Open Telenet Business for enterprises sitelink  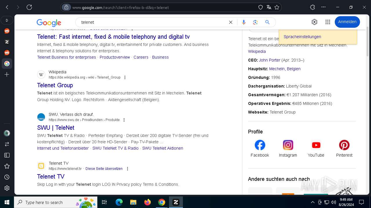pyautogui.click(x=66, y=57)
